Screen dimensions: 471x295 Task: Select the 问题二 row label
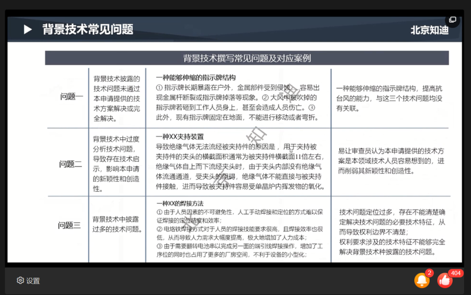70,164
